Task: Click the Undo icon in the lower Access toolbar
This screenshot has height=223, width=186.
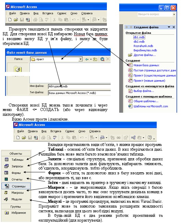Action: 82,137
